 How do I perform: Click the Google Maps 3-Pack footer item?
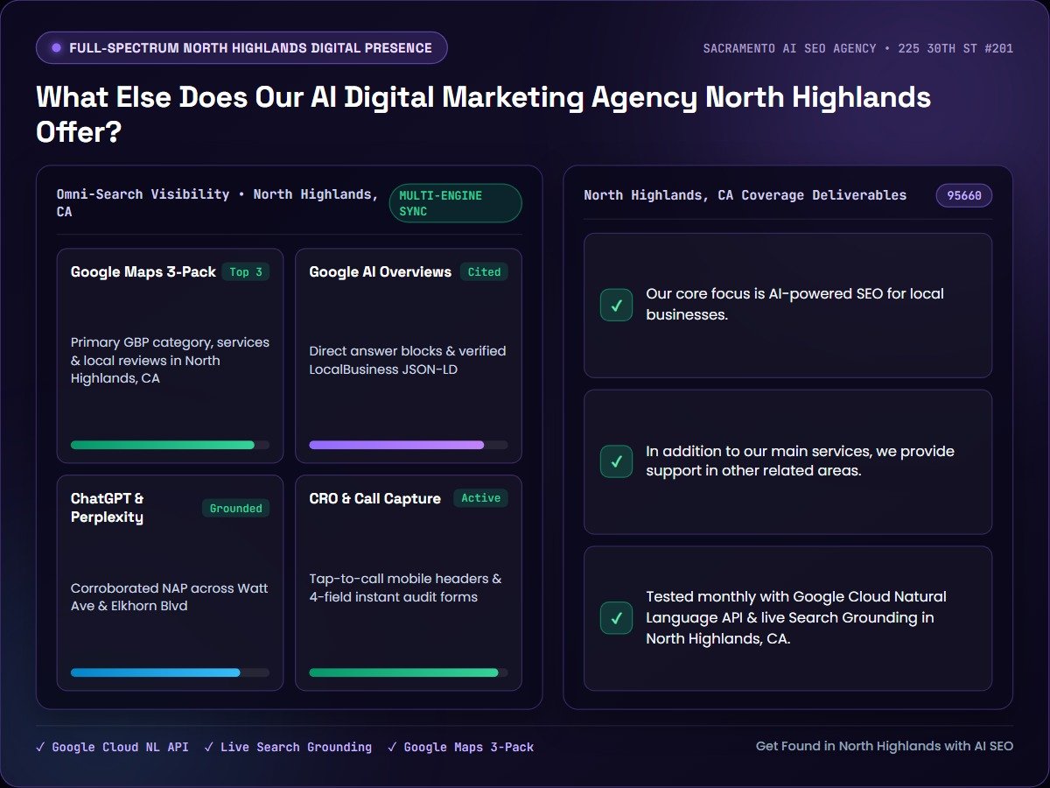(x=460, y=747)
